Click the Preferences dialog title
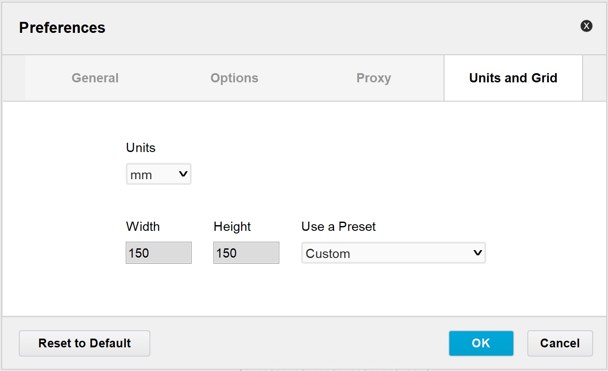This screenshot has height=371, width=608. (62, 28)
